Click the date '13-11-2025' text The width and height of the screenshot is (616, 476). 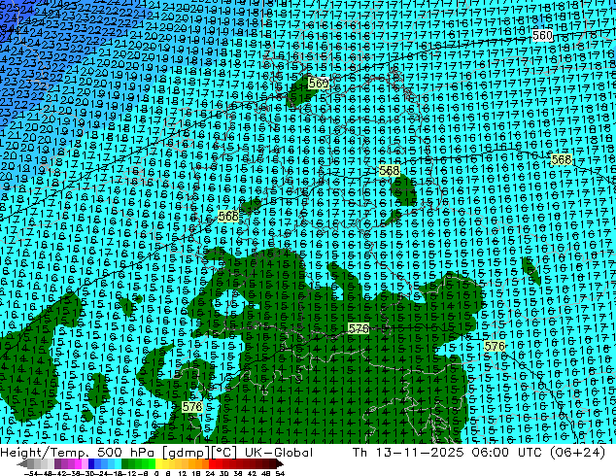point(420,453)
